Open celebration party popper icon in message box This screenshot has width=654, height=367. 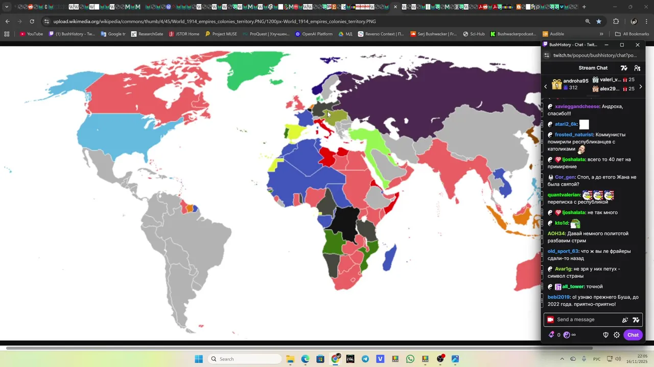(625, 320)
